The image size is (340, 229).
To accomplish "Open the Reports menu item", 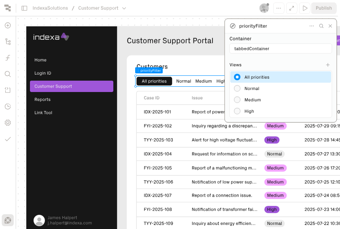I will [x=42, y=99].
